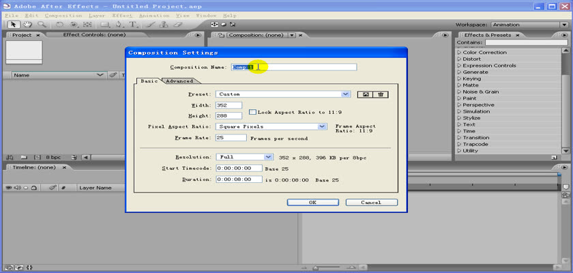Open the Effects & Presets panel flyout menu
This screenshot has height=273, width=573.
564,35
